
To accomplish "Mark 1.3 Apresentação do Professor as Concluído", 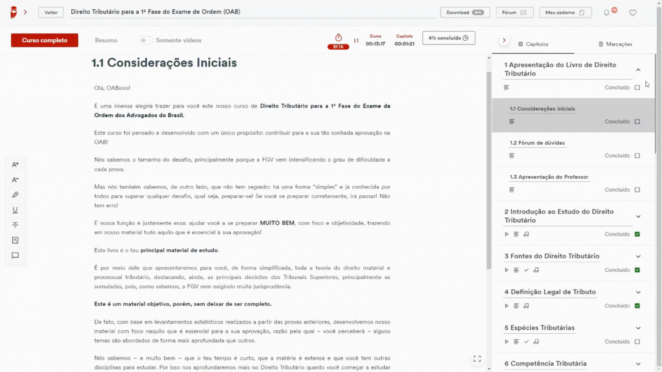I will (637, 190).
